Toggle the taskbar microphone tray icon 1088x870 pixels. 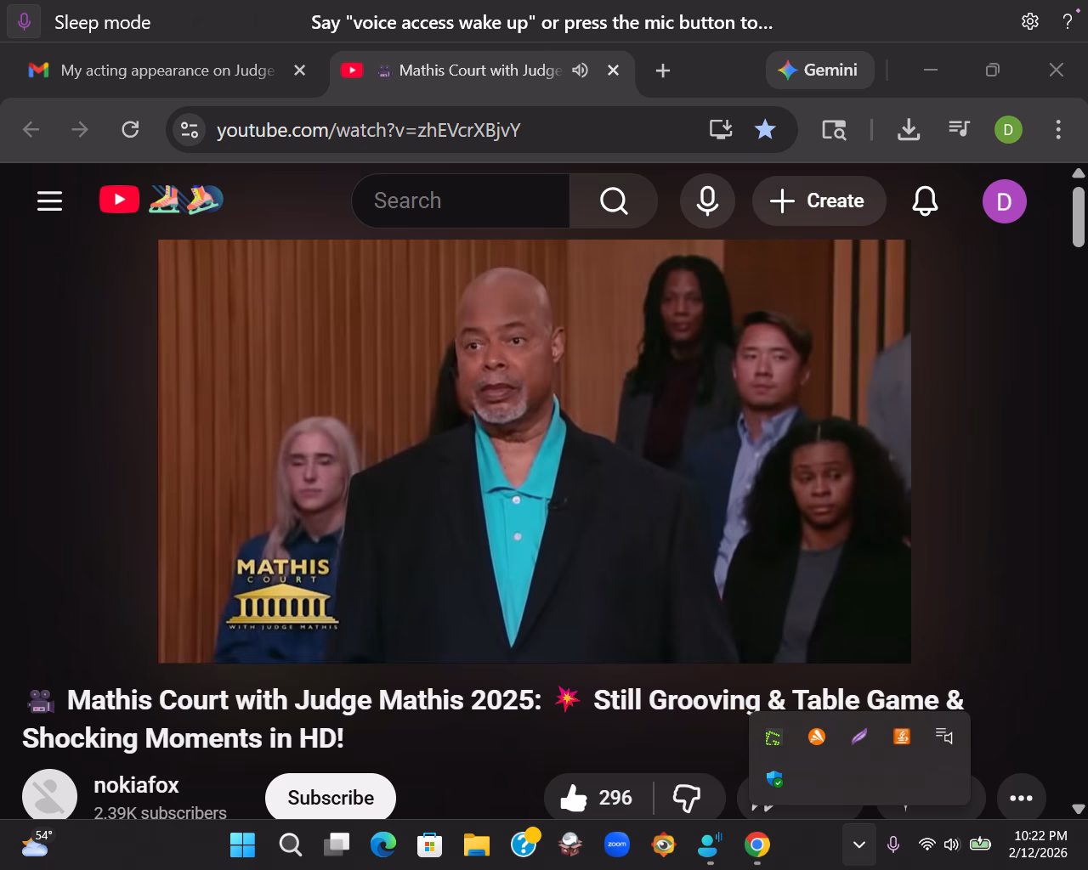893,845
